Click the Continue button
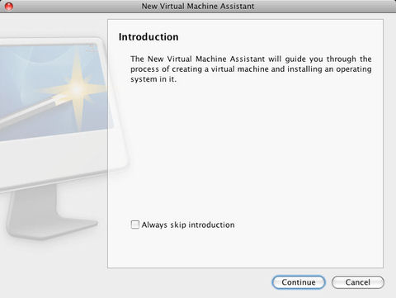 (x=299, y=282)
